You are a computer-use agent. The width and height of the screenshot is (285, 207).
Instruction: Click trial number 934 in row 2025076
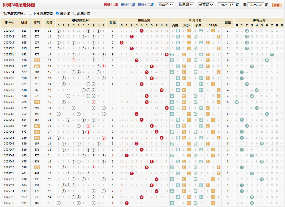(24, 203)
